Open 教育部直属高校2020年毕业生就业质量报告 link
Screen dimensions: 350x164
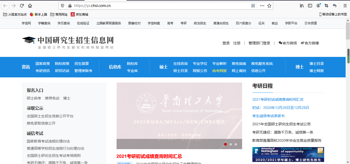(x=287, y=140)
